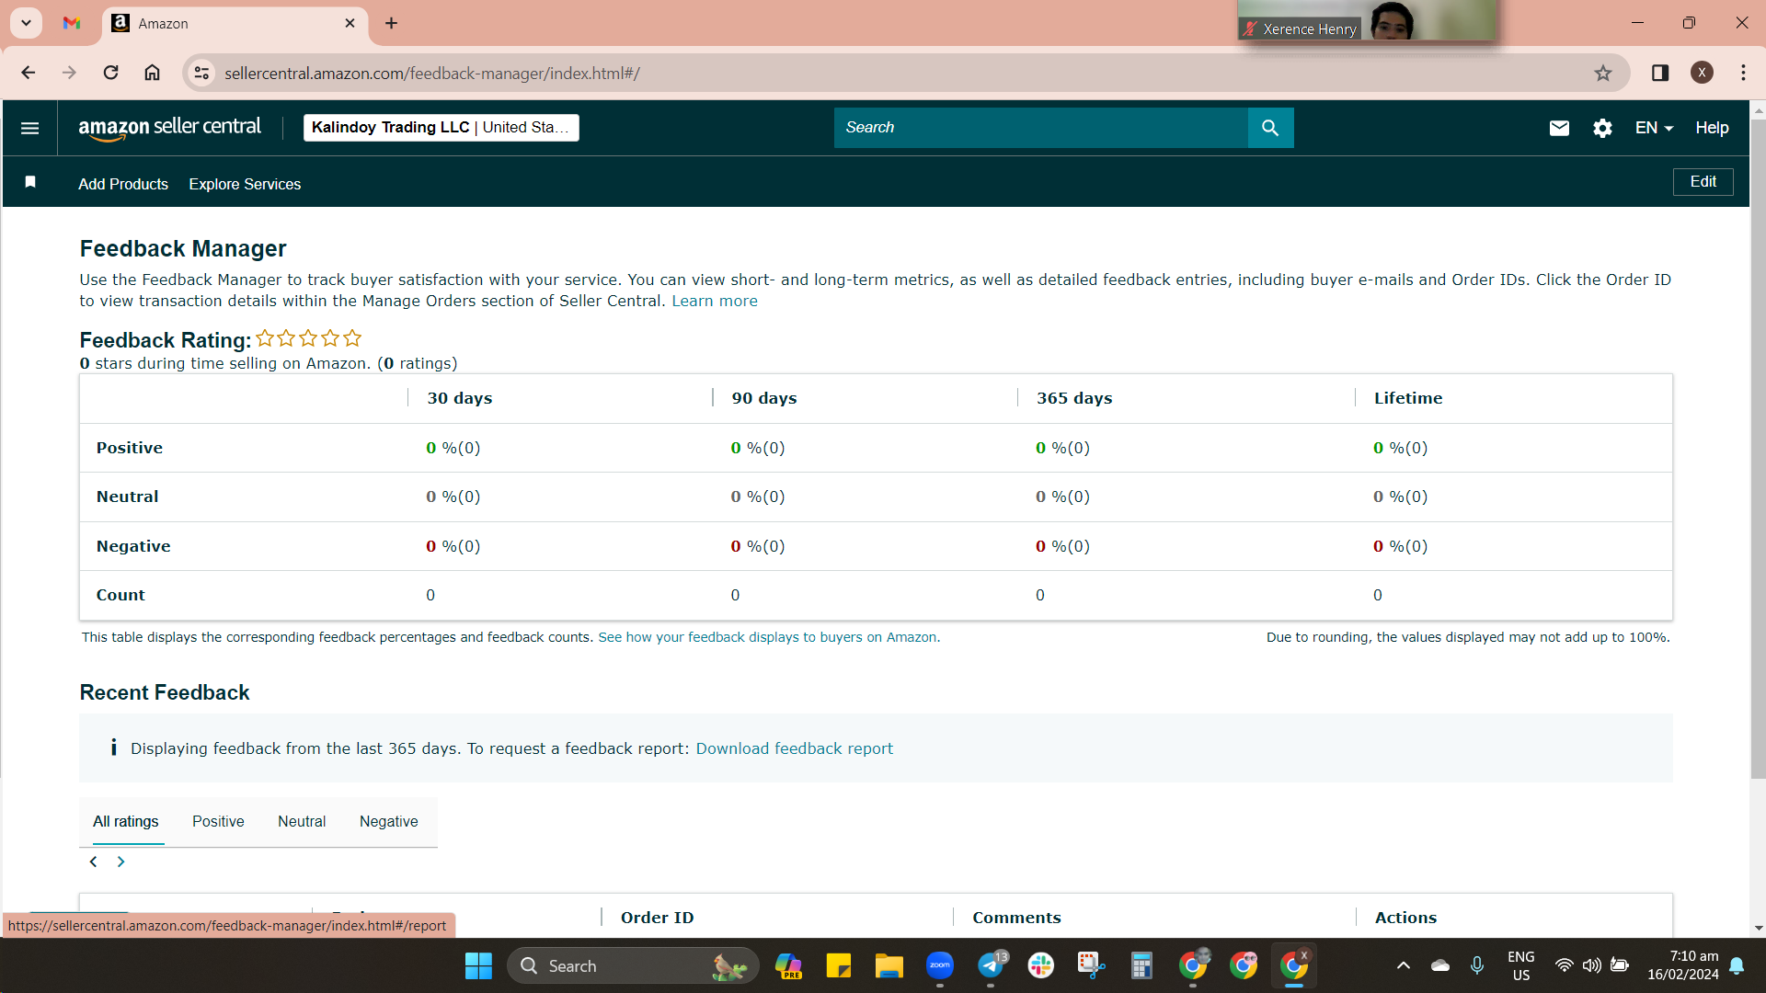1766x993 pixels.
Task: Open how feedback displays to buyers link
Action: tap(769, 637)
